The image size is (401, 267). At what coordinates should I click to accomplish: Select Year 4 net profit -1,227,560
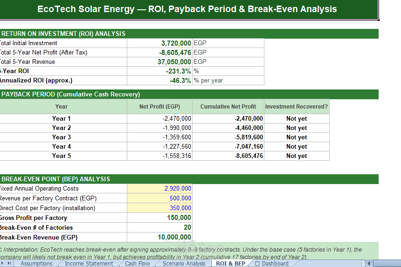159,147
